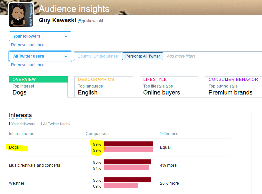Click 'Premium brands' top buying style
The width and height of the screenshot is (262, 194).
point(230,93)
